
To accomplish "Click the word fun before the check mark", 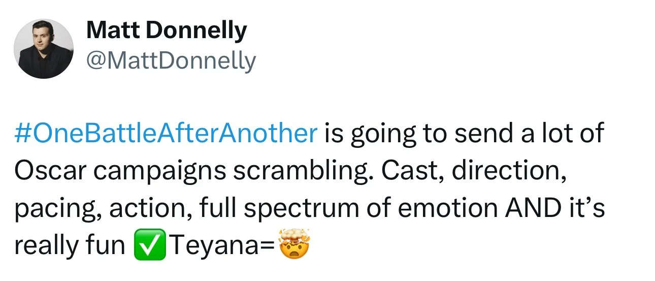I will tap(106, 246).
